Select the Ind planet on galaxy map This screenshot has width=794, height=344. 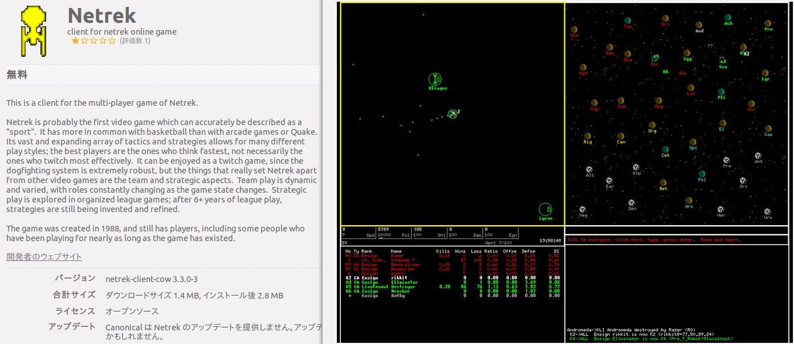[x=621, y=101]
